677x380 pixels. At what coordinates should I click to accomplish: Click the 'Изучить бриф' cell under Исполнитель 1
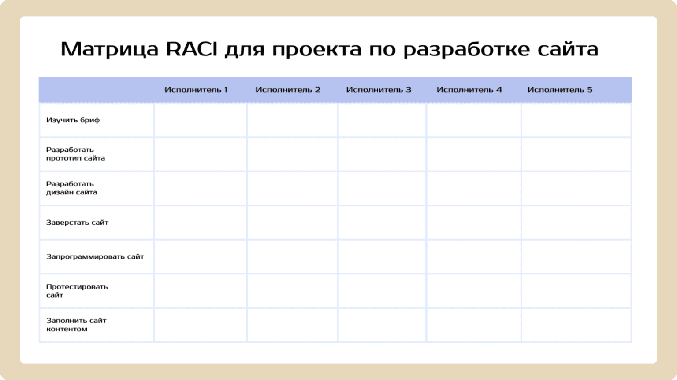coord(201,120)
